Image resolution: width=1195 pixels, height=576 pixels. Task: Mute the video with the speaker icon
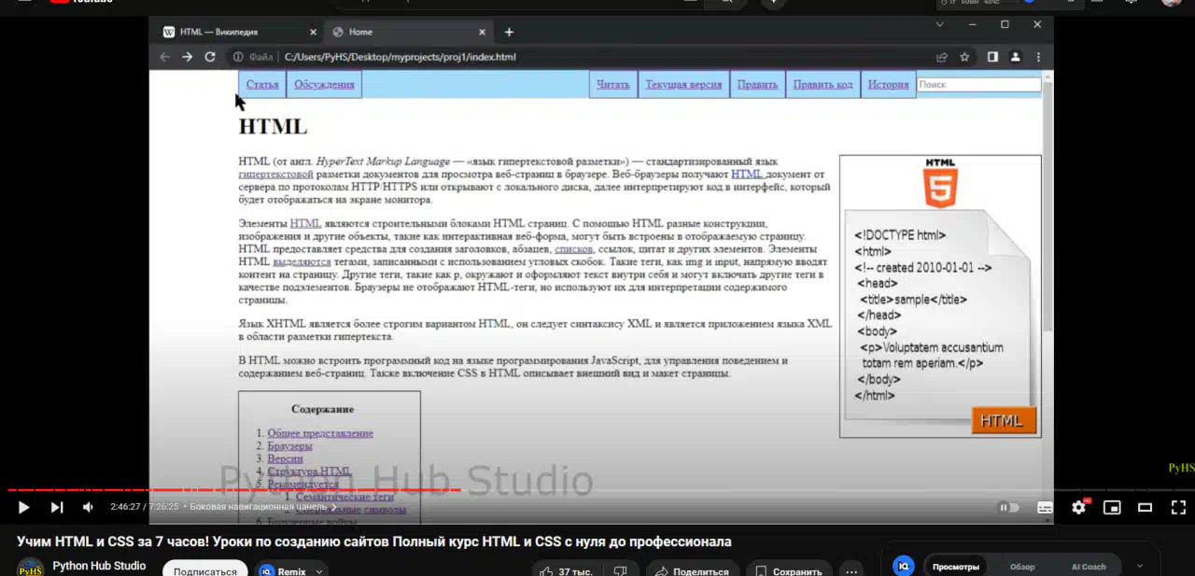tap(89, 507)
